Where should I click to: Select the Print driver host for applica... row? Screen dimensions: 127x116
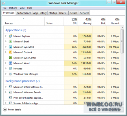tap(62, 98)
